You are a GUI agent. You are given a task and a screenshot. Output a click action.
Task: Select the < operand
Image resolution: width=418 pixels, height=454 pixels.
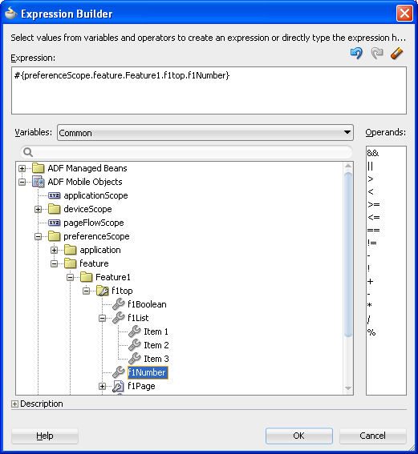click(x=371, y=191)
